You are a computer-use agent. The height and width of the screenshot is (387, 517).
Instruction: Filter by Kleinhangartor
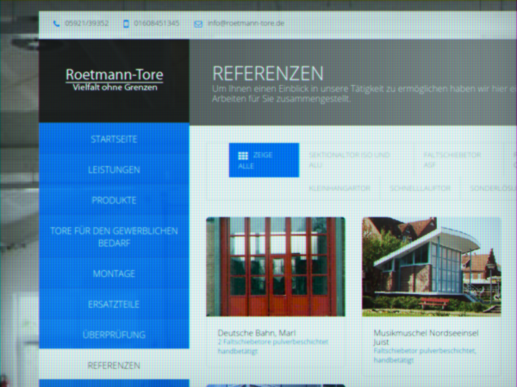pos(339,188)
